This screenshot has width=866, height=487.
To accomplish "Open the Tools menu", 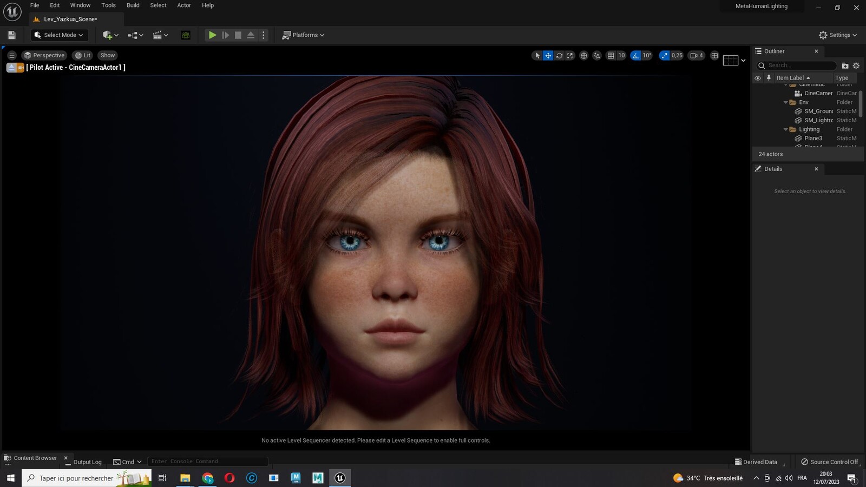I will pyautogui.click(x=108, y=5).
